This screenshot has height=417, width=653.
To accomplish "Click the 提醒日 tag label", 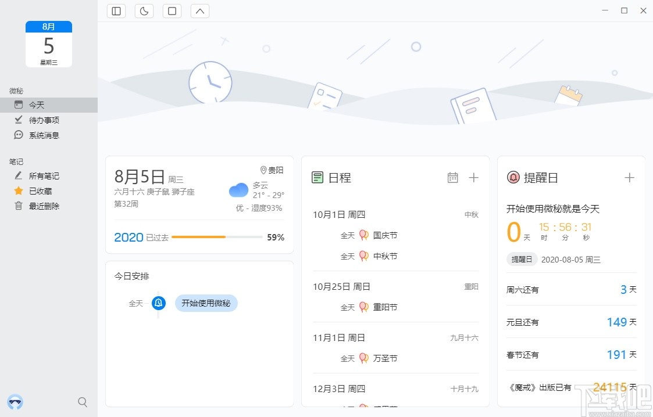I will click(522, 260).
